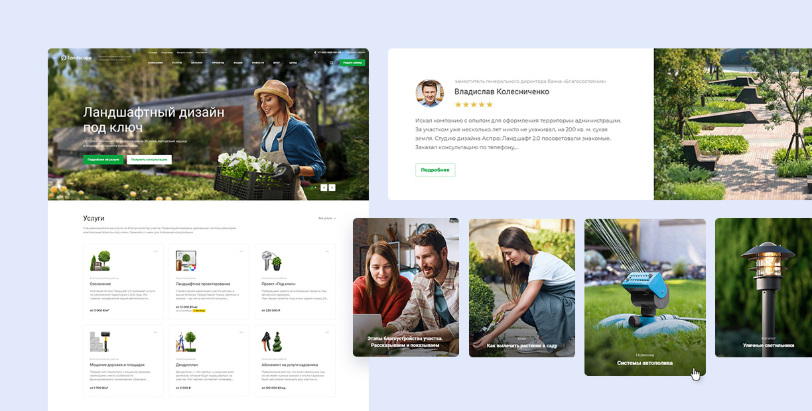Click the Ландшафтное проектирование monitor icon

pyautogui.click(x=186, y=260)
